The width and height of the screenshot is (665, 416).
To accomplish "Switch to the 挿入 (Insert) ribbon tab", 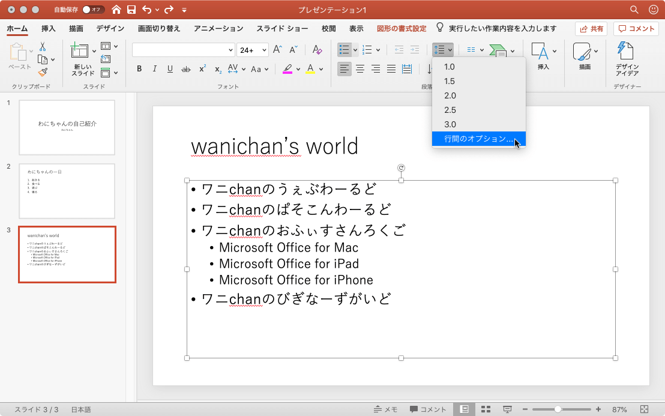I will [x=49, y=28].
